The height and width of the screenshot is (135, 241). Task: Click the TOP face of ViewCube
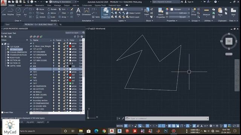[x=229, y=41]
